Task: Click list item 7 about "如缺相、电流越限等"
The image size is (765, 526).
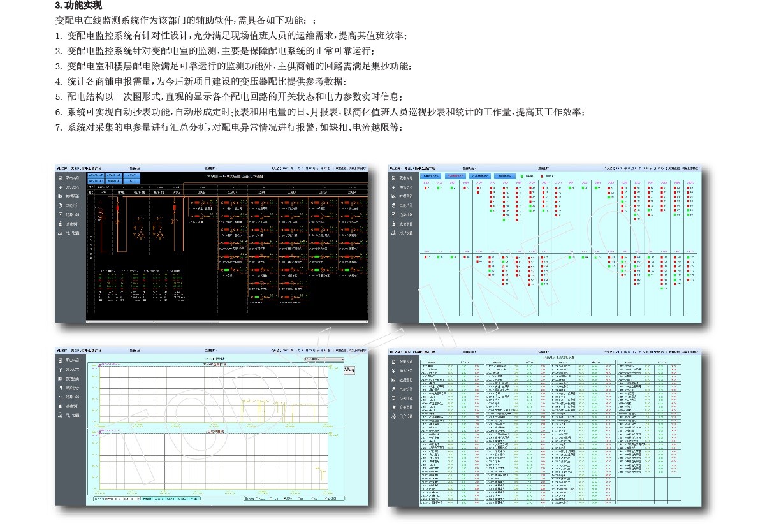Action: (x=229, y=128)
